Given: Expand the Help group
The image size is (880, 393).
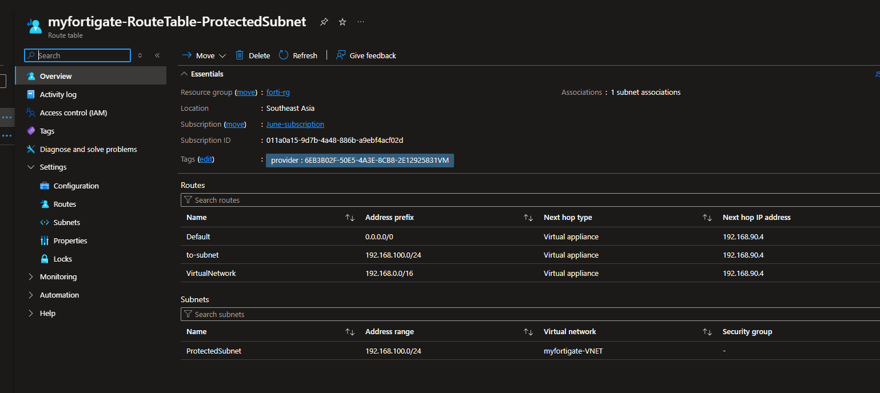Looking at the screenshot, I should (31, 314).
